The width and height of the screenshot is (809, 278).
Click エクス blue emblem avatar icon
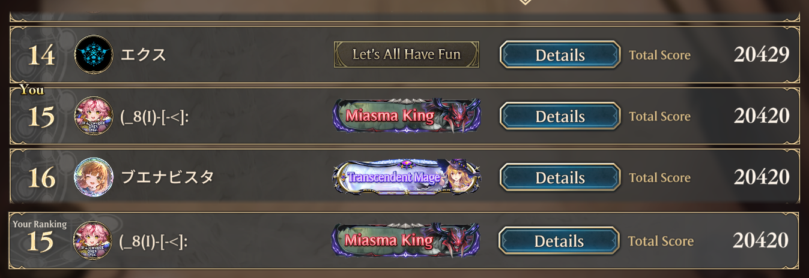point(94,55)
